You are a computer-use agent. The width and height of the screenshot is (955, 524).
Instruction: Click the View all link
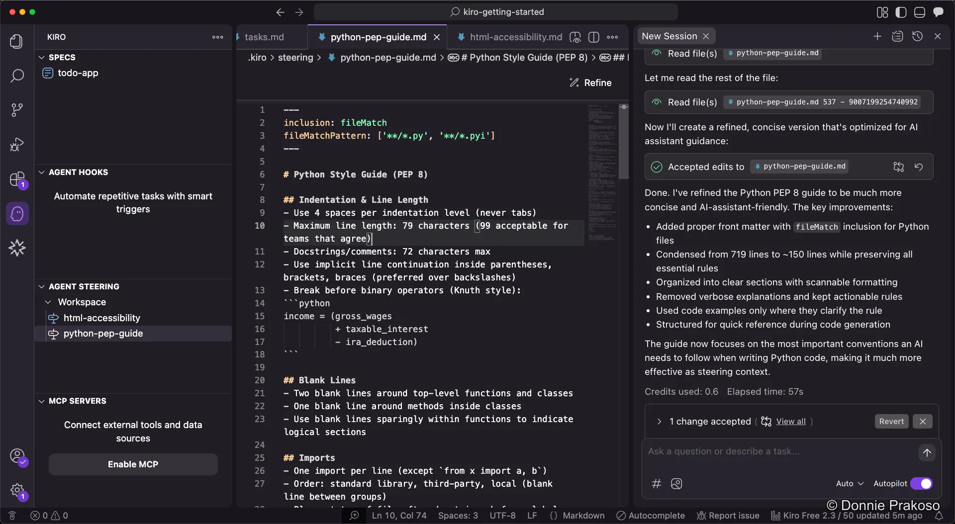pyautogui.click(x=790, y=422)
